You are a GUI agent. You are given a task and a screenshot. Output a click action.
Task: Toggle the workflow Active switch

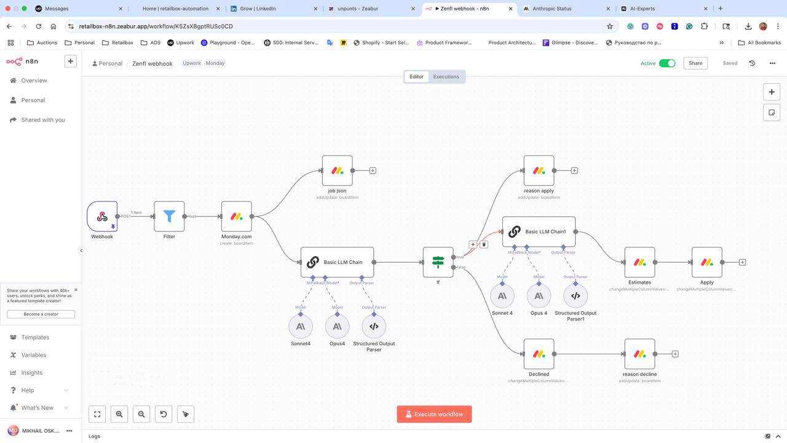coord(666,63)
